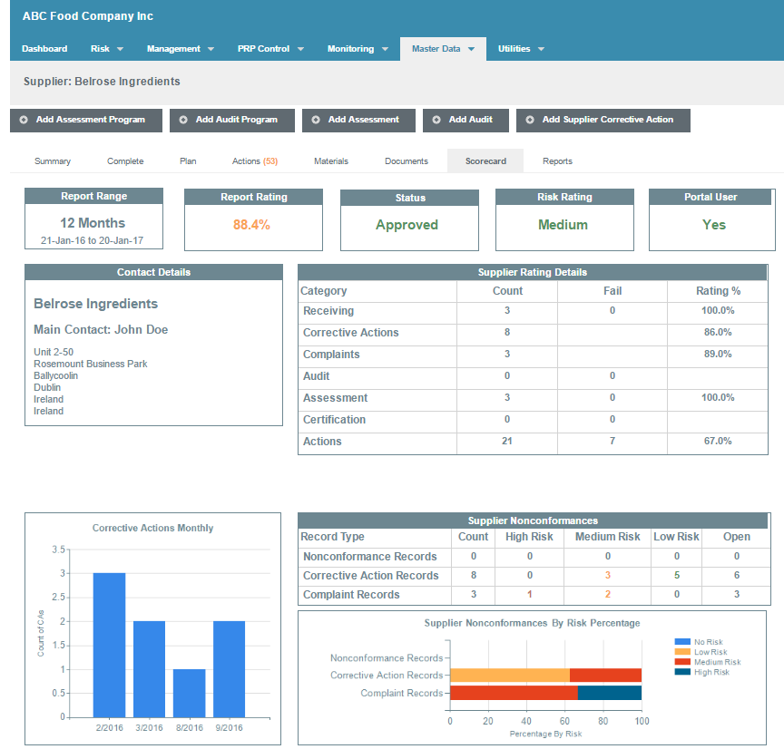Viewport: 784px width, 749px height.
Task: Switch to the Summary tab
Action: [x=53, y=160]
